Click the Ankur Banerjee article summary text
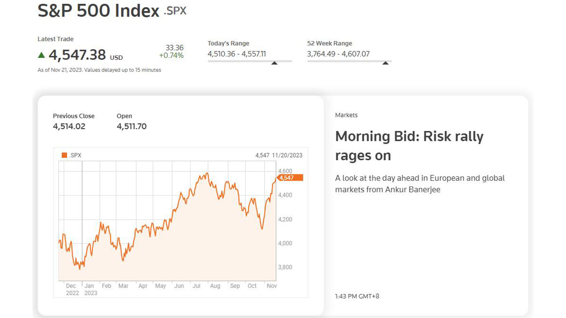This screenshot has height=318, width=566. pos(420,184)
